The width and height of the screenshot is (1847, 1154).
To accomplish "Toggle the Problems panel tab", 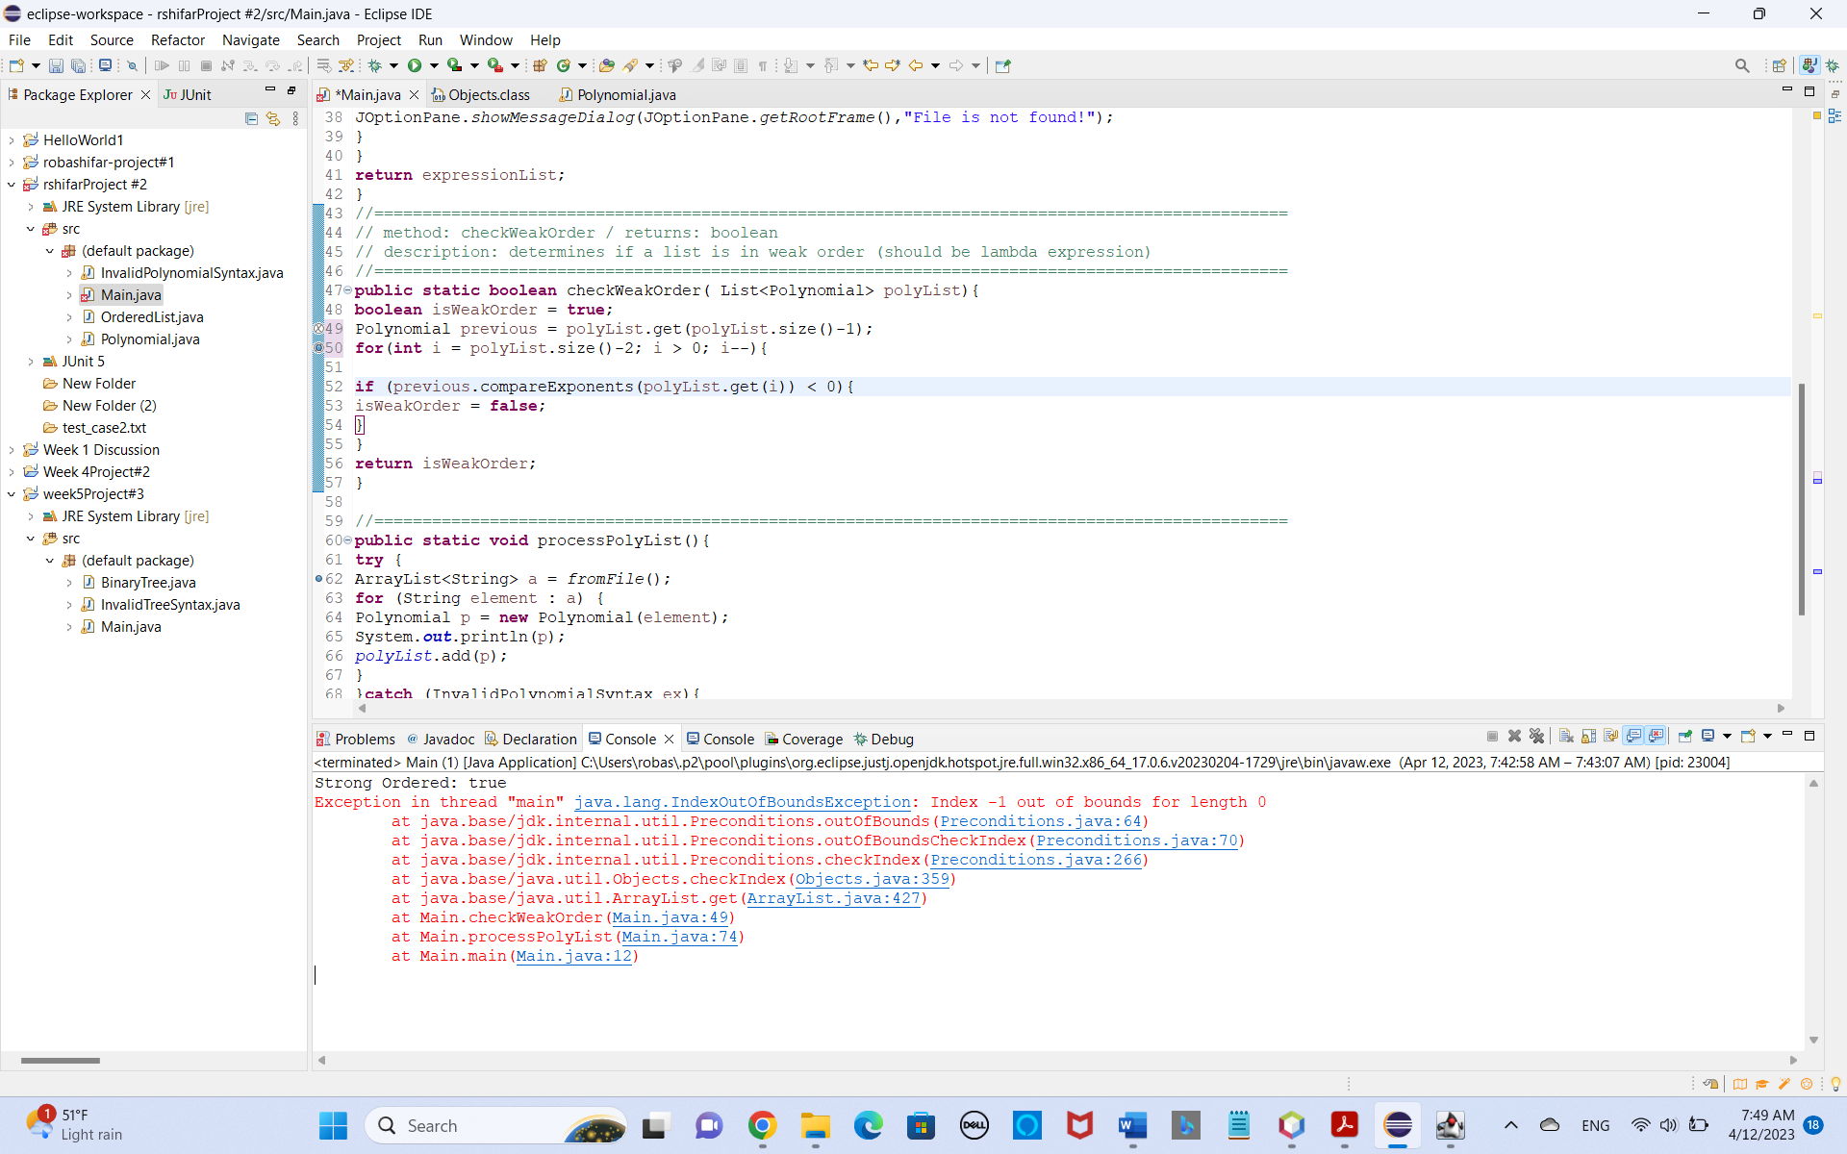I will point(362,738).
